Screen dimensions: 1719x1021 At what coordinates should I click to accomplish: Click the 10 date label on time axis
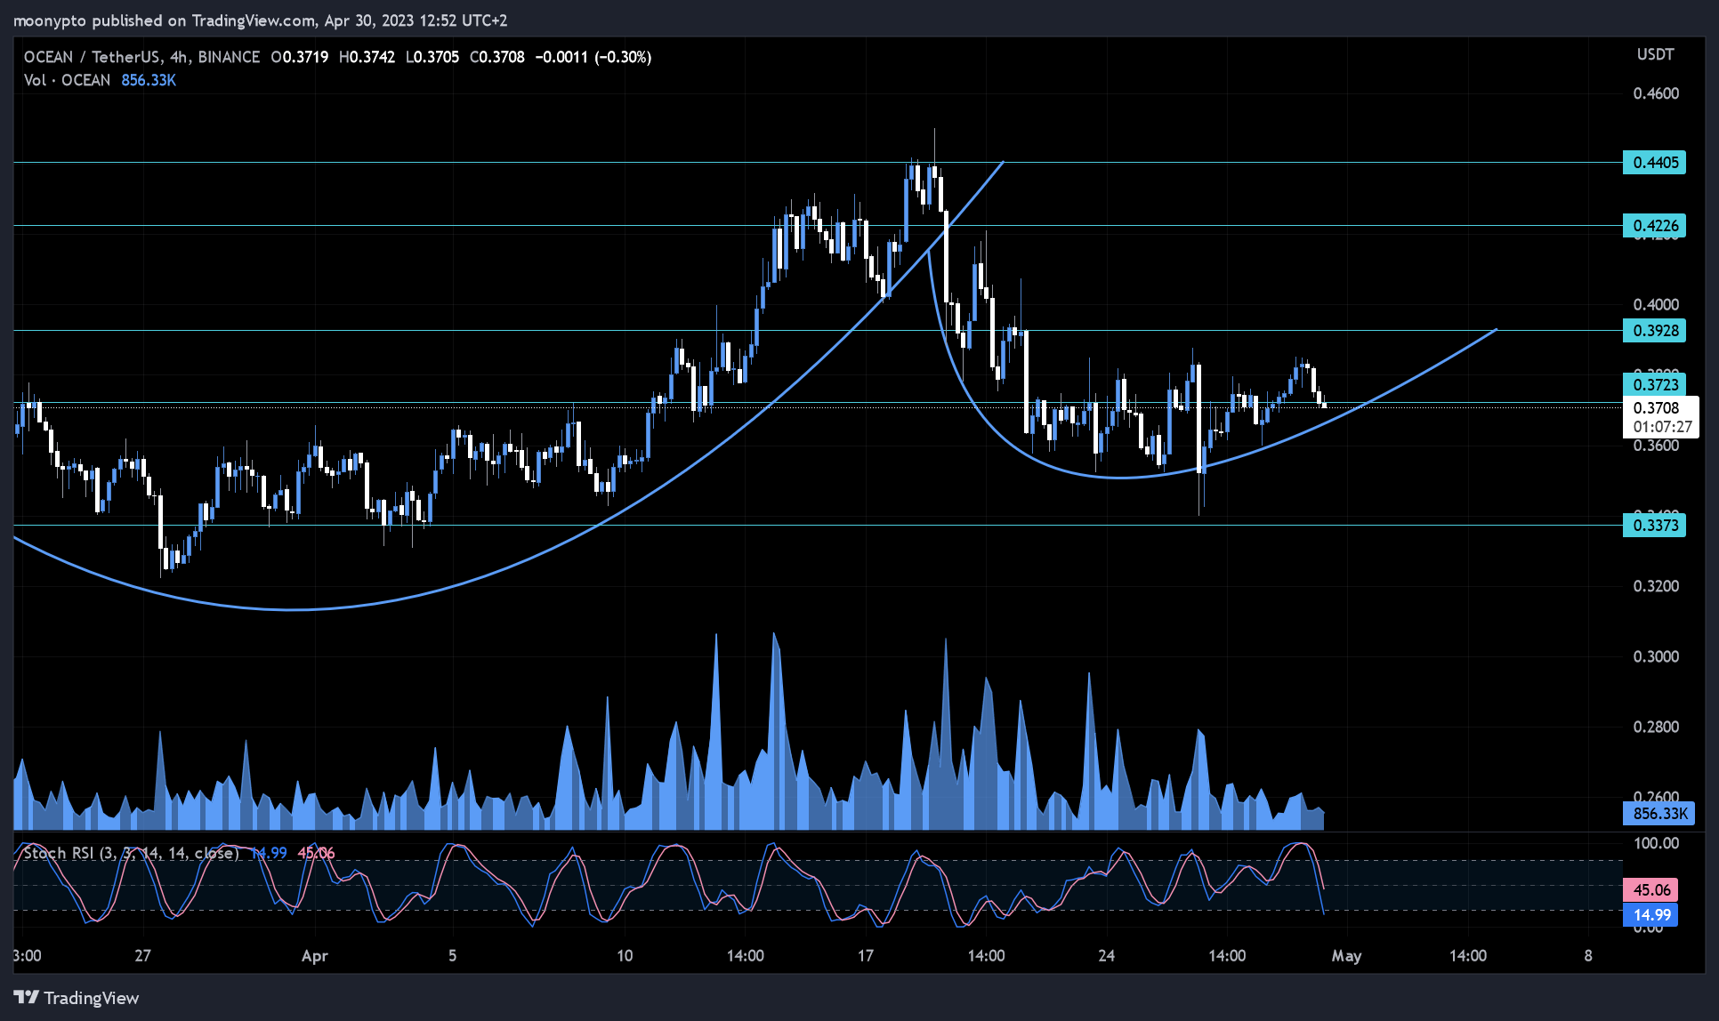tap(625, 956)
